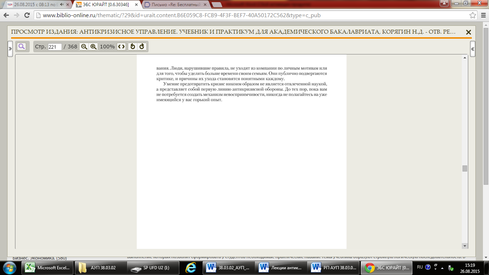
Task: Fit page to width with arrows icon
Action: click(x=122, y=47)
